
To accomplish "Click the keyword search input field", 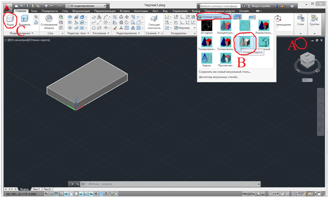I will (x=220, y=6).
